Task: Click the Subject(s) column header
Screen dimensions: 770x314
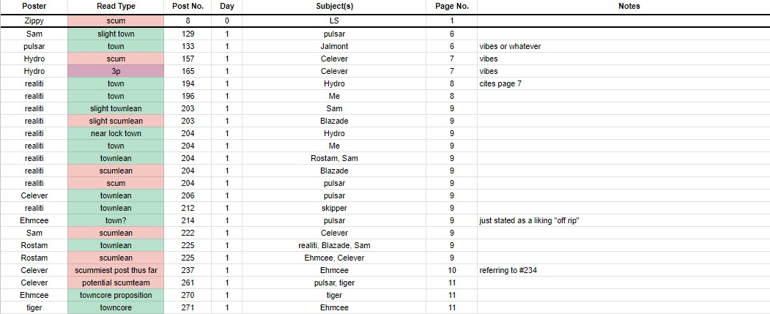Action: pyautogui.click(x=334, y=6)
